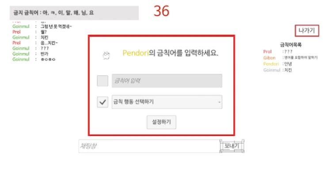Select Pendori's 안녕 entry in the list

(277, 64)
